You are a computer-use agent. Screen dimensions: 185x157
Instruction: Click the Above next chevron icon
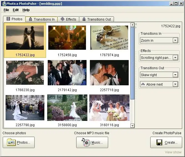[143, 84]
